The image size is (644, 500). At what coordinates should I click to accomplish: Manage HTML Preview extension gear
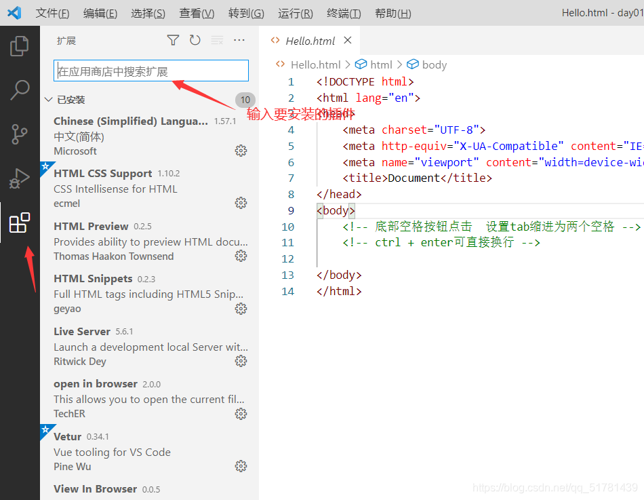[x=241, y=256]
